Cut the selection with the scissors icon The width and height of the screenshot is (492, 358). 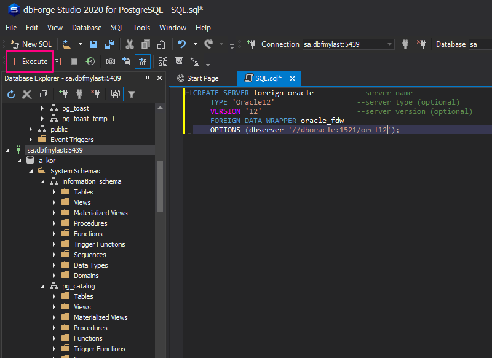(130, 44)
